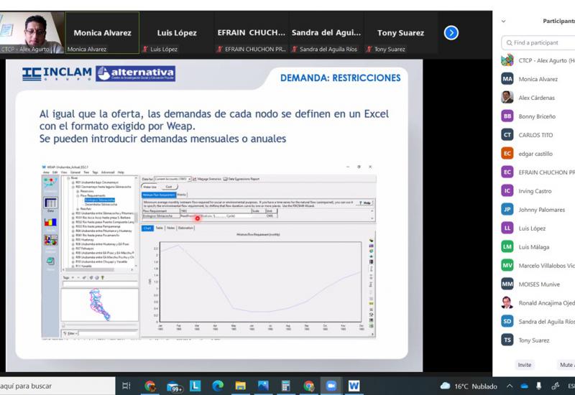The width and height of the screenshot is (575, 395).
Task: Click the Zoom icon in taskbar
Action: coord(331,386)
